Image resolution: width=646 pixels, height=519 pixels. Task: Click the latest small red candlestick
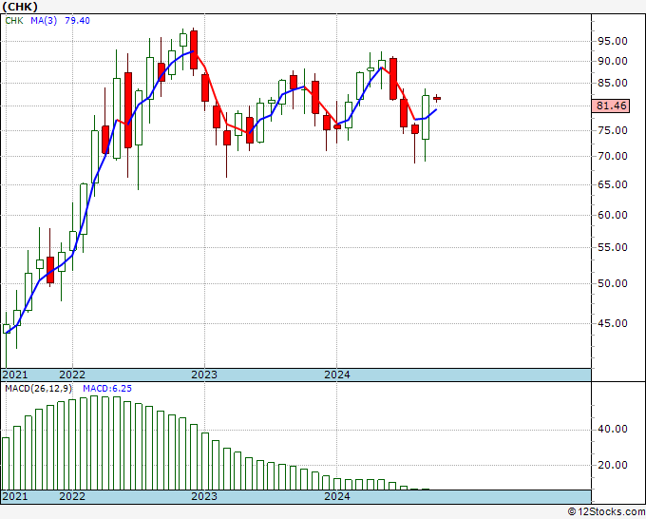437,98
